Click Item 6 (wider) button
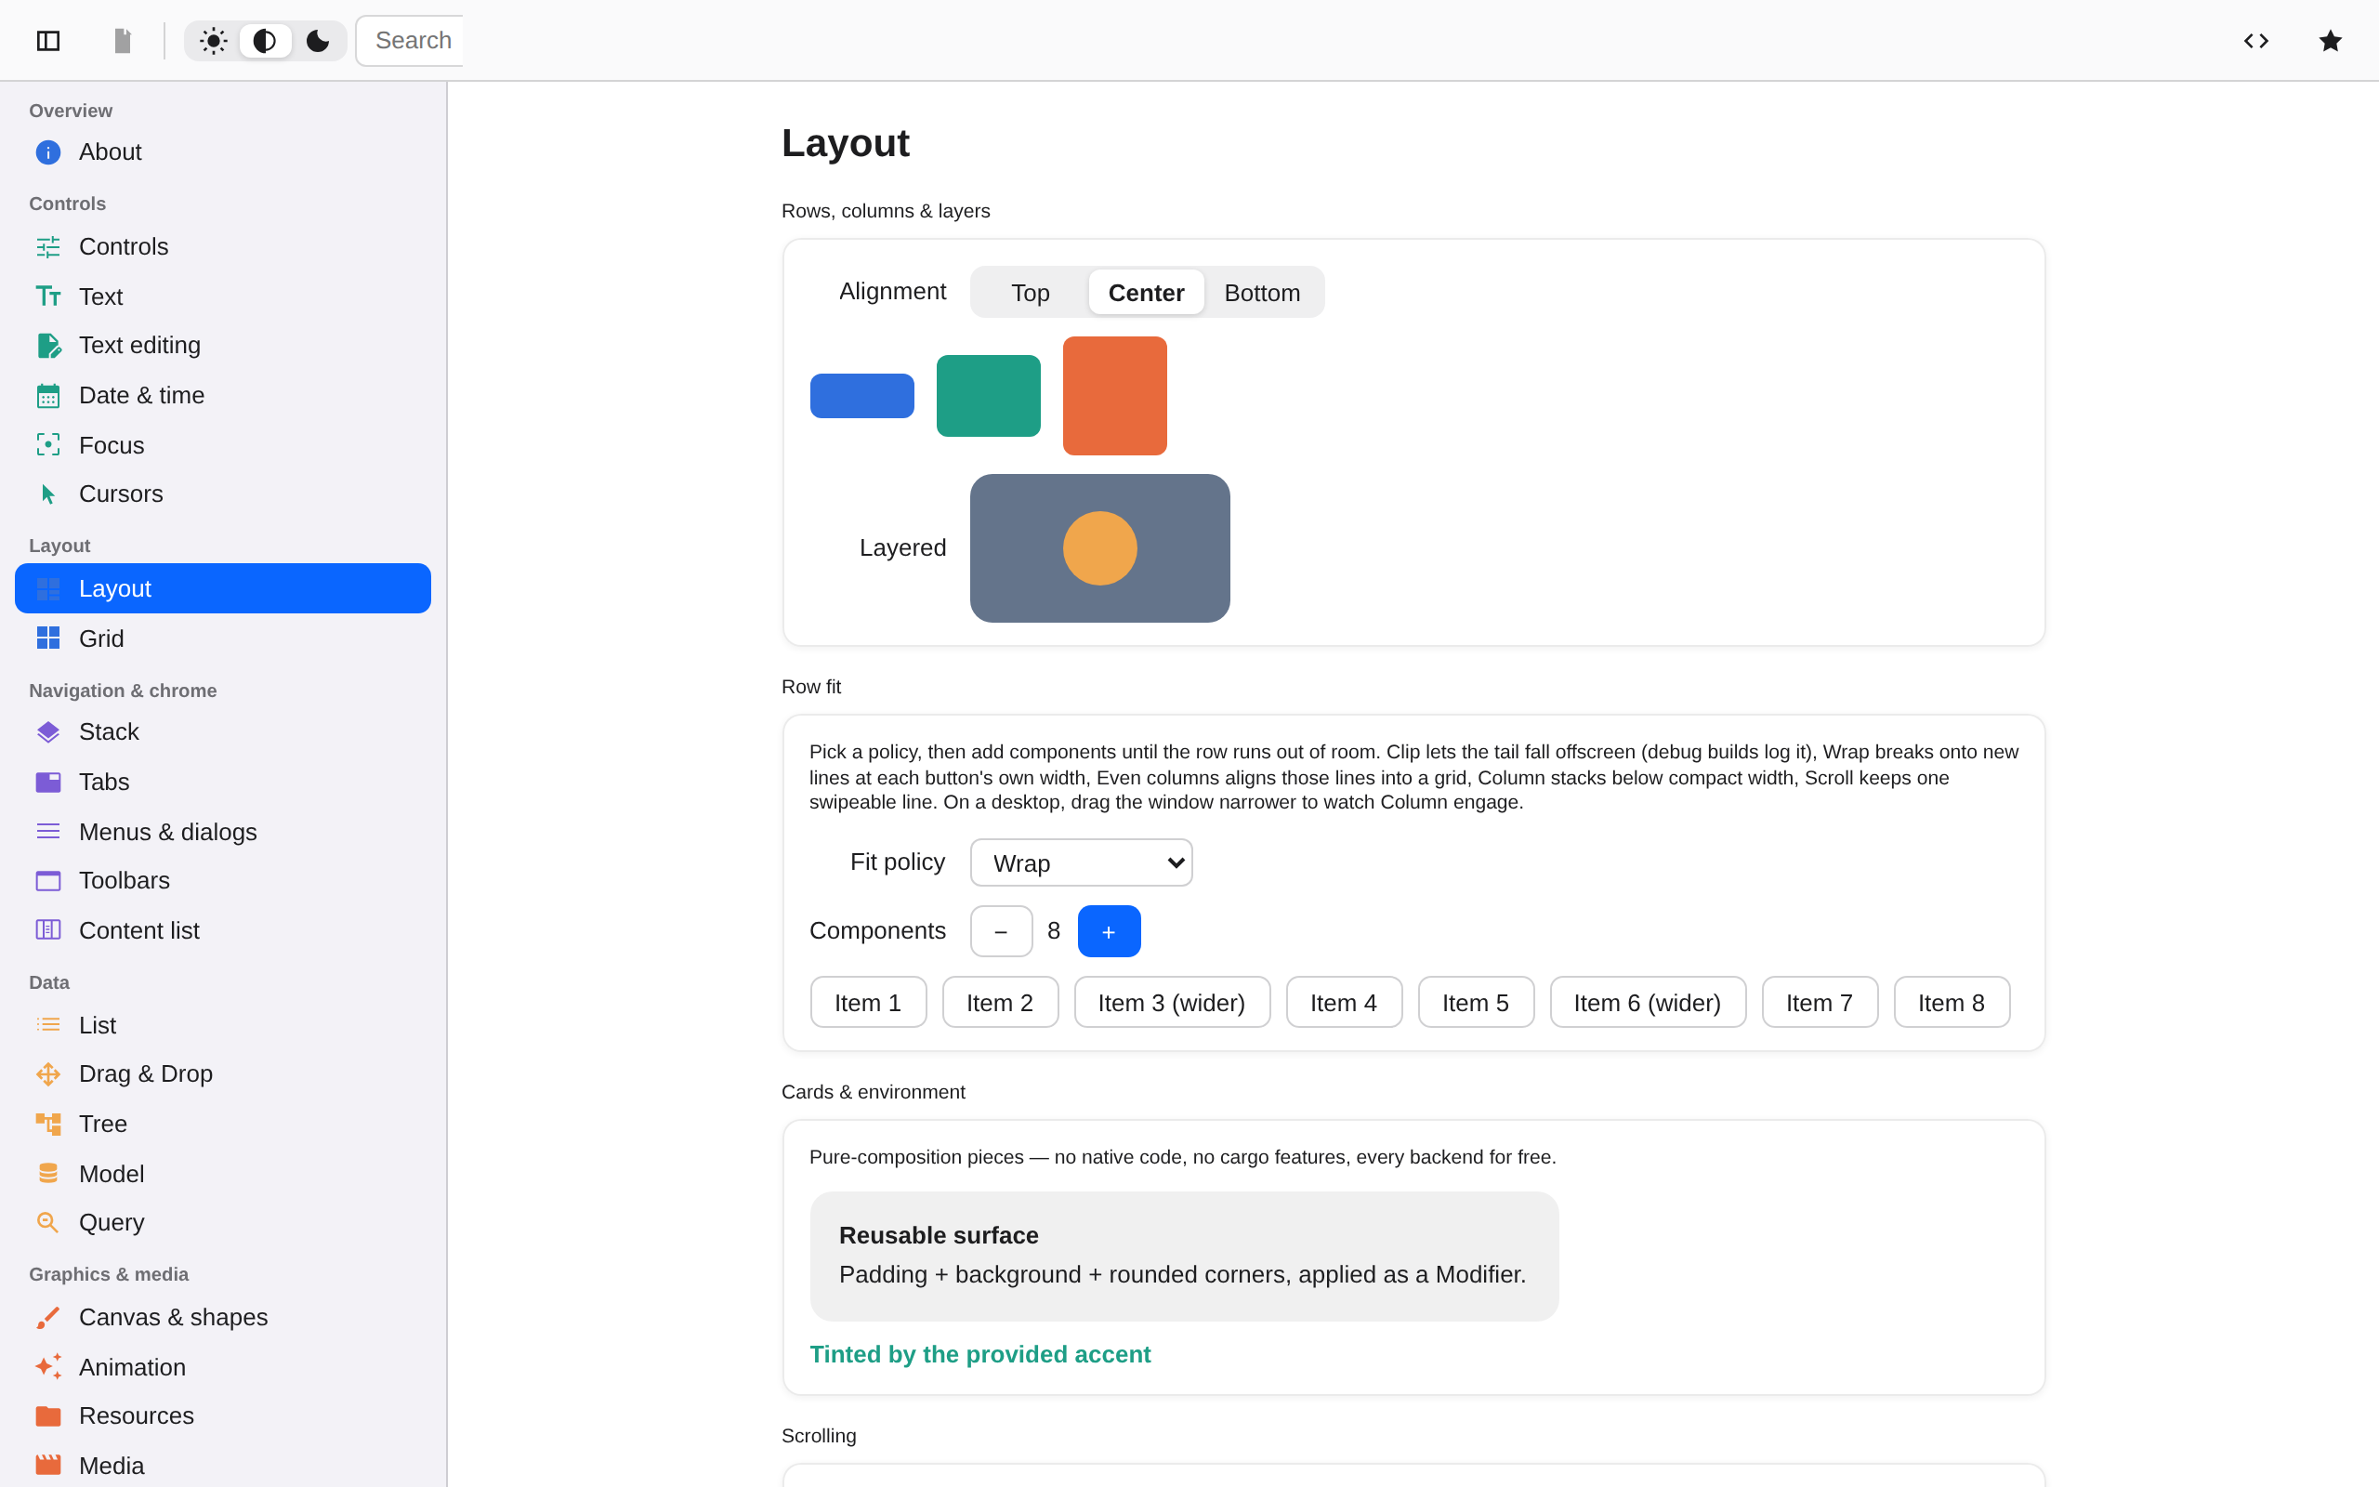2379x1487 pixels. click(1648, 1002)
